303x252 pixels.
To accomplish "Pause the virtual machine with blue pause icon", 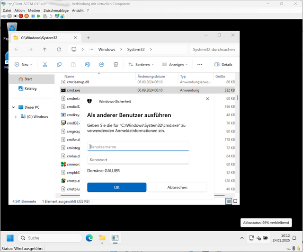I will (33, 16).
